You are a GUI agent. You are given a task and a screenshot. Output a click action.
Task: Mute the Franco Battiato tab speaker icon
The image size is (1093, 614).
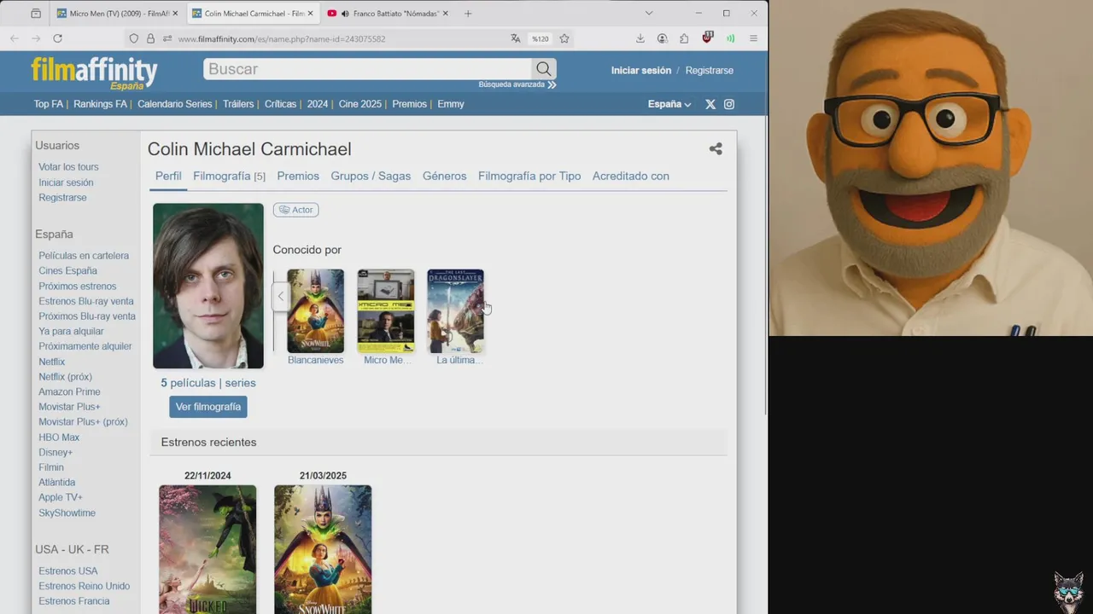coord(344,14)
